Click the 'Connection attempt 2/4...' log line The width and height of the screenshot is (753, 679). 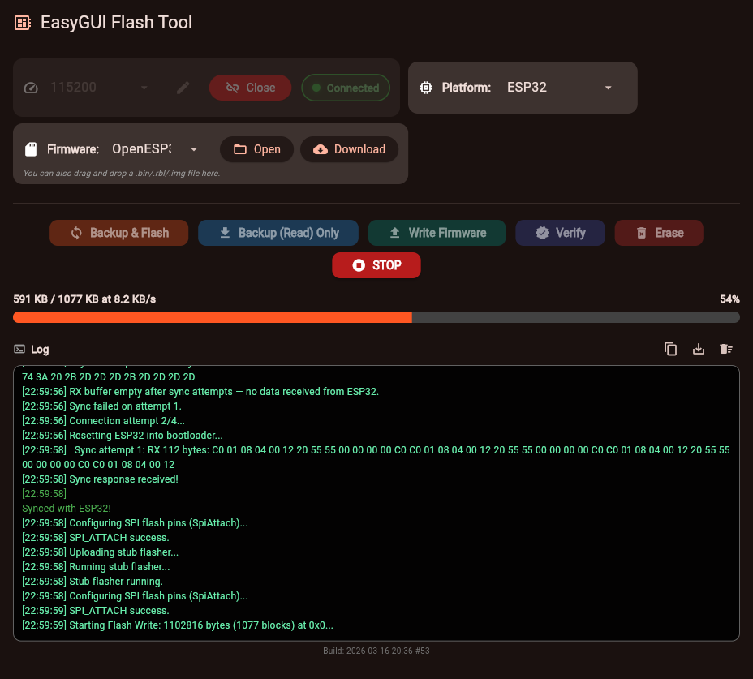103,421
